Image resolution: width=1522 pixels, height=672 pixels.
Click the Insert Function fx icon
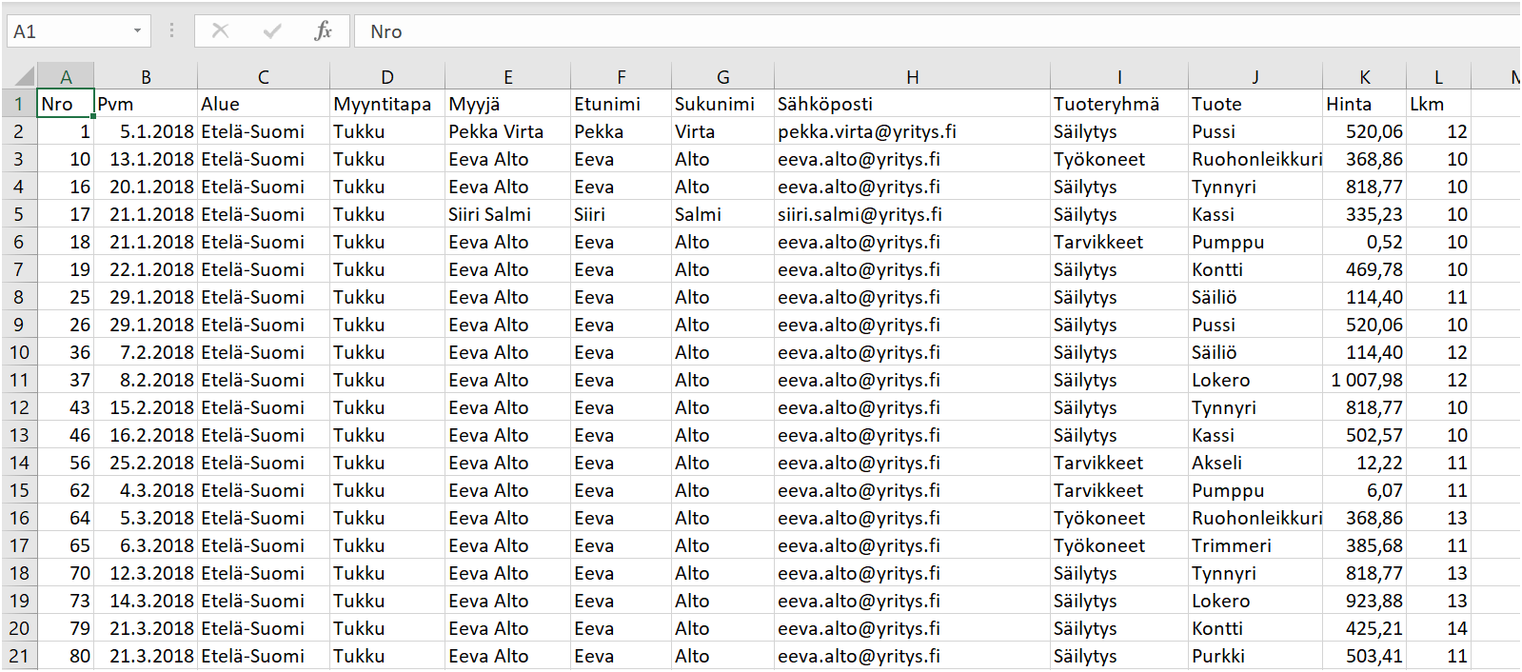(324, 31)
